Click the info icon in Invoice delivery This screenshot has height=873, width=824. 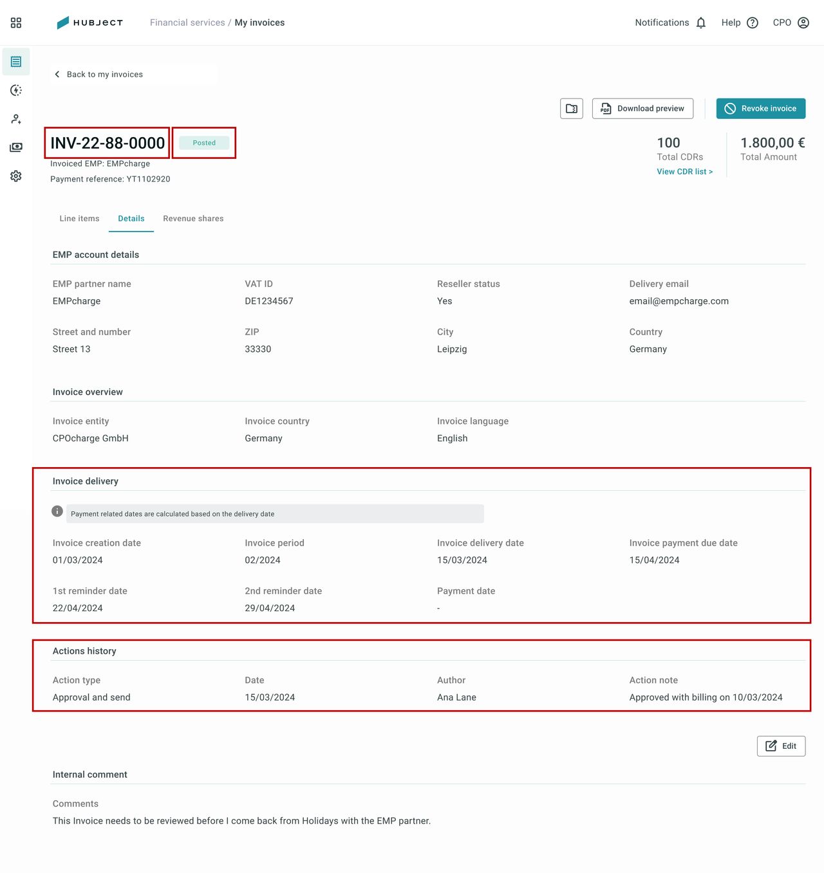(x=57, y=511)
